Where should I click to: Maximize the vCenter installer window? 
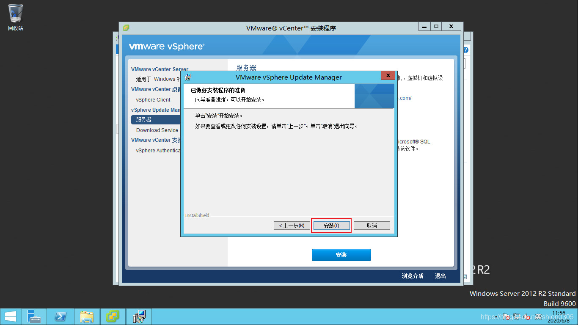tap(436, 26)
